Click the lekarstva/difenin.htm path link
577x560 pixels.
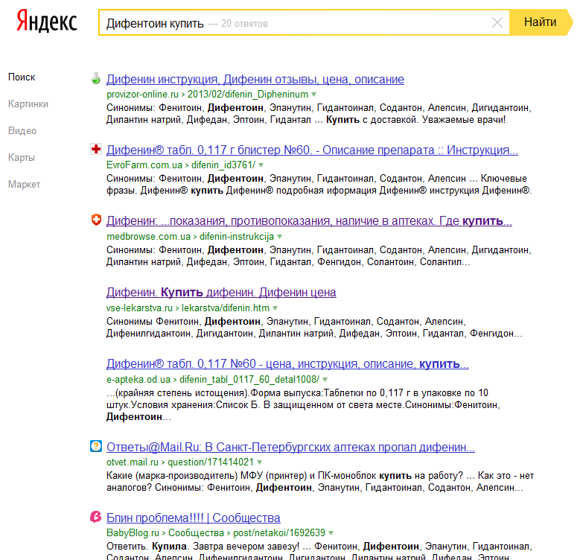[x=226, y=308]
